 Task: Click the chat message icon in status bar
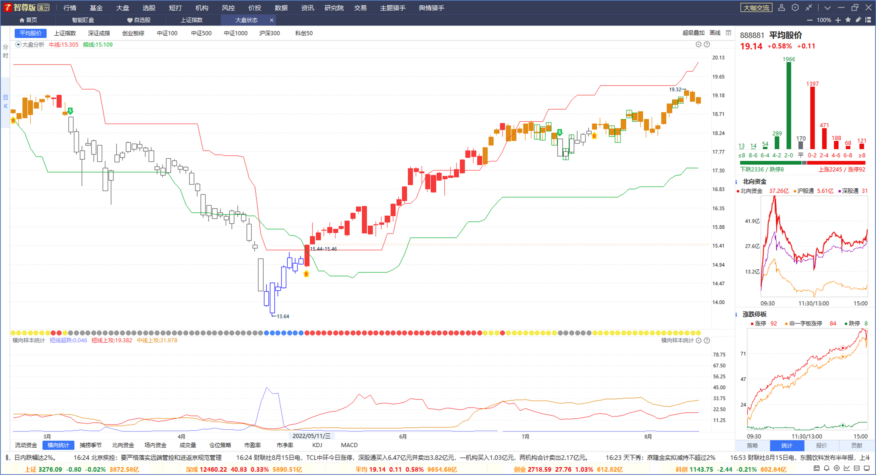pos(857,468)
